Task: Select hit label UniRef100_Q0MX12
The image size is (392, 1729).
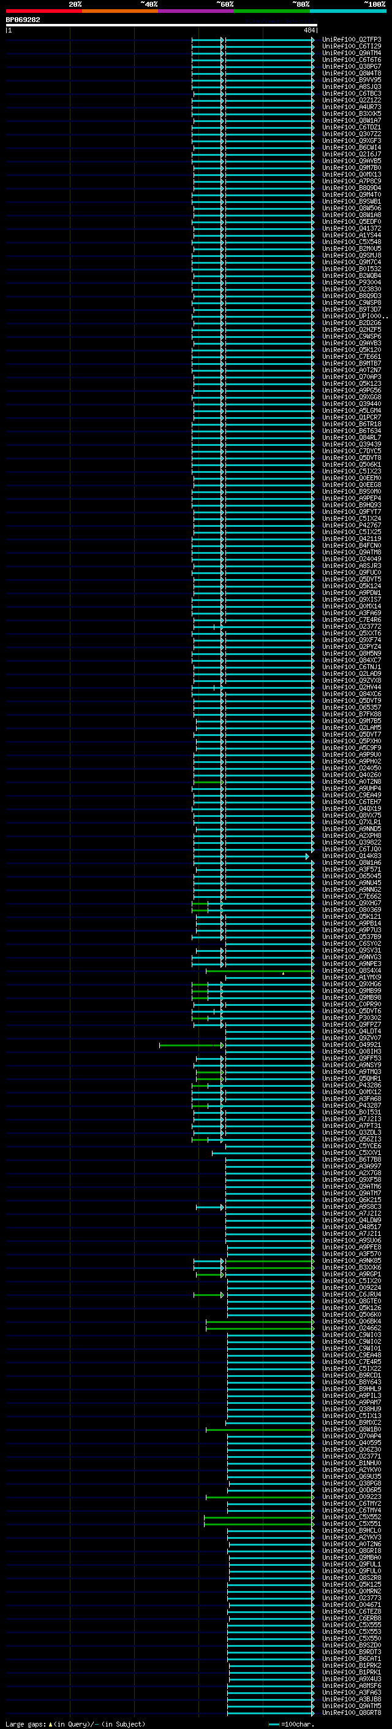Action: coord(352,1091)
